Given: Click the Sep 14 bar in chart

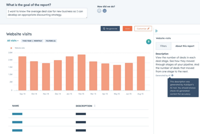Looking at the screenshot, I should (x=22, y=73).
